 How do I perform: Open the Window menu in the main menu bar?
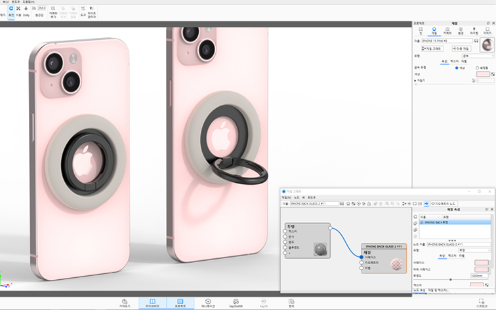tap(16, 2)
